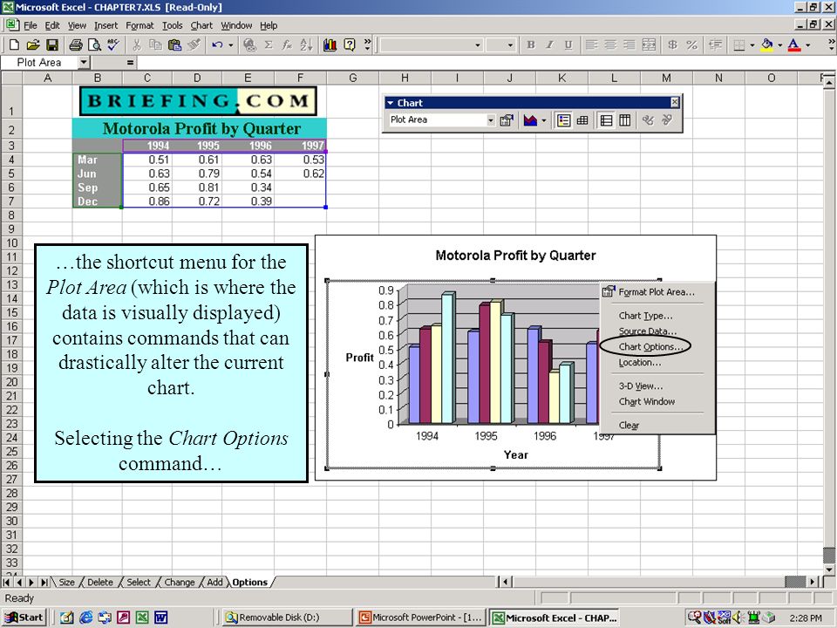This screenshot has width=837, height=628.
Task: Open the Chart menu in menu bar
Action: tap(201, 25)
